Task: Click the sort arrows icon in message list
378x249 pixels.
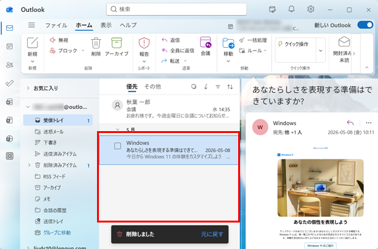Action: pos(230,86)
